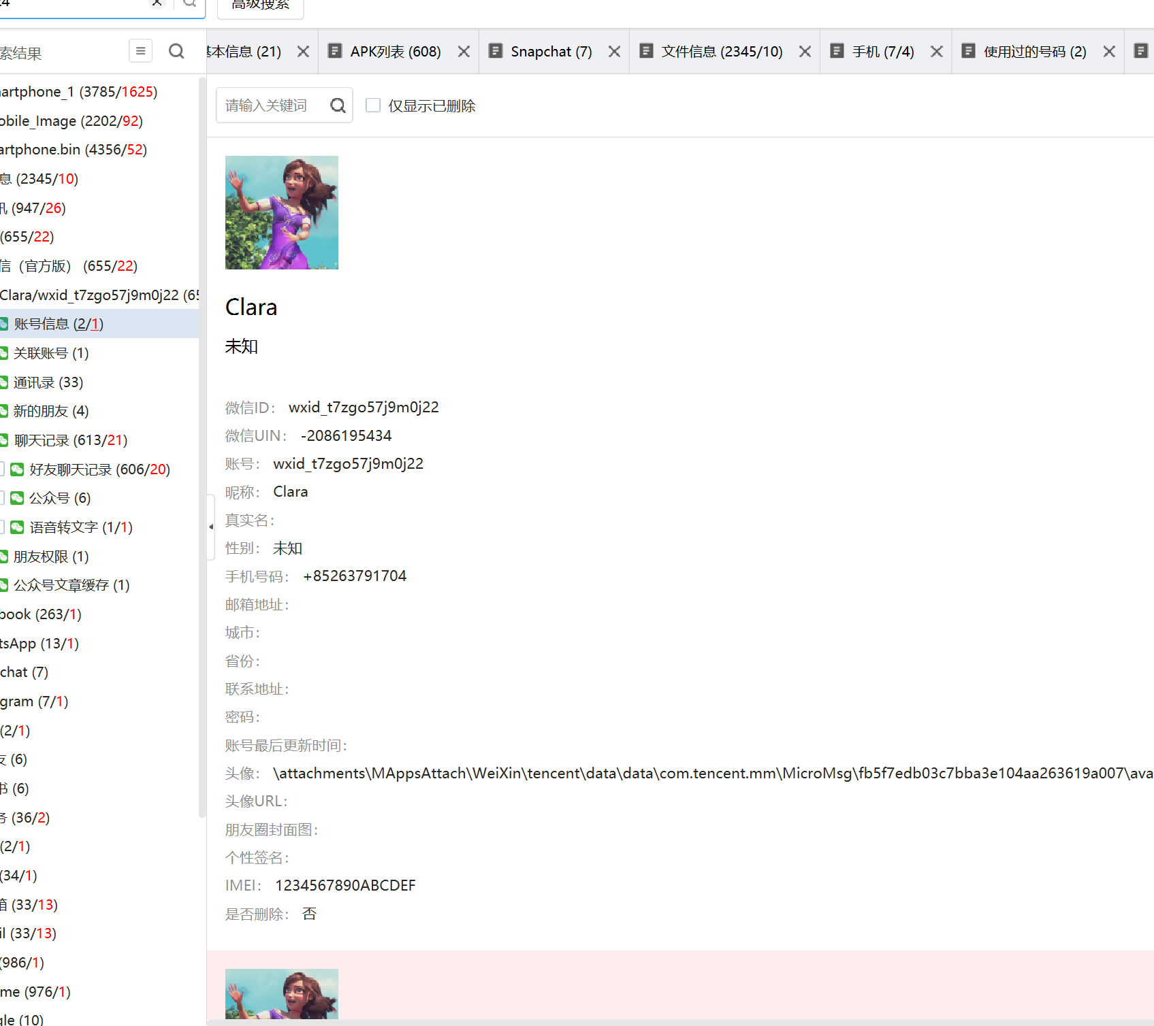
Task: Select the Clara/wxid_t7zgo57j9m0j22 tree item
Action: click(99, 295)
